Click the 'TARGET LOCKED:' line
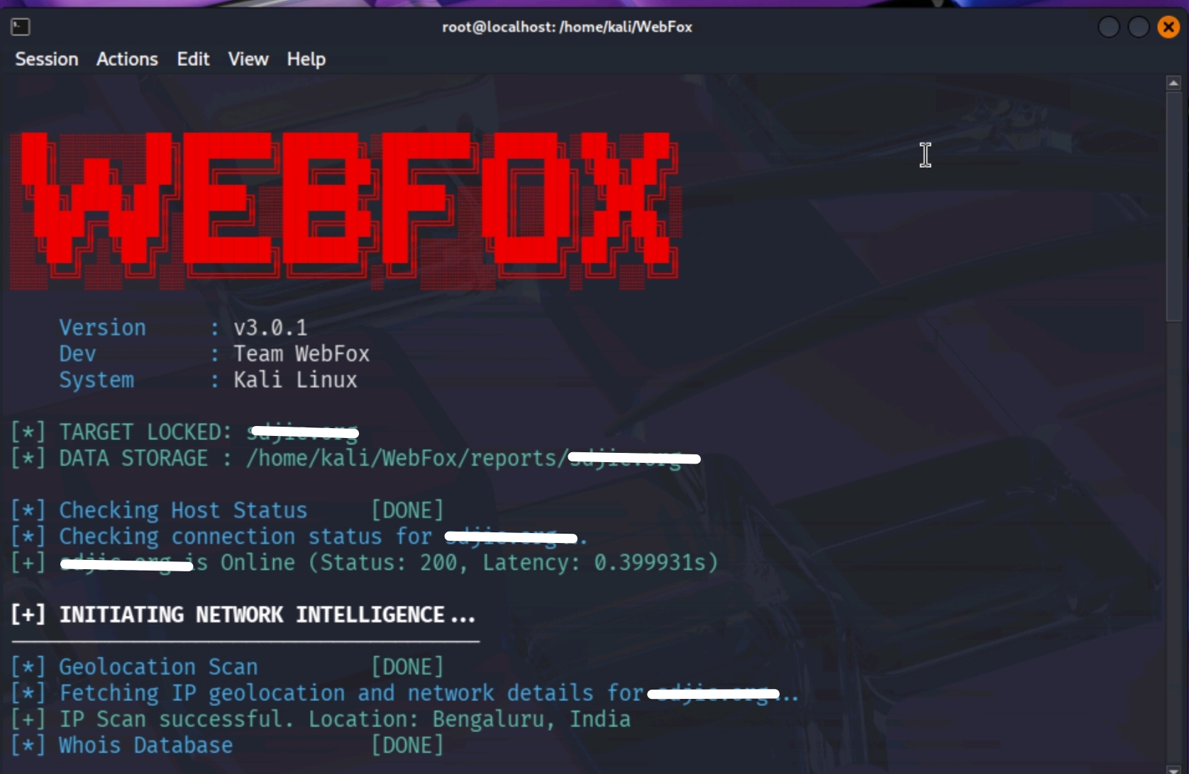Screen dimensions: 1189x774 click(x=184, y=432)
